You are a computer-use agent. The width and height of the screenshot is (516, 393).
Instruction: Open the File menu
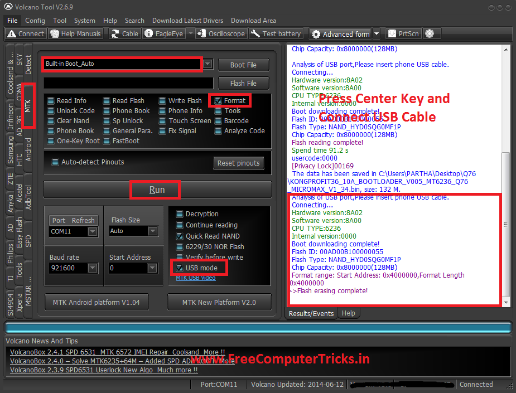(12, 21)
